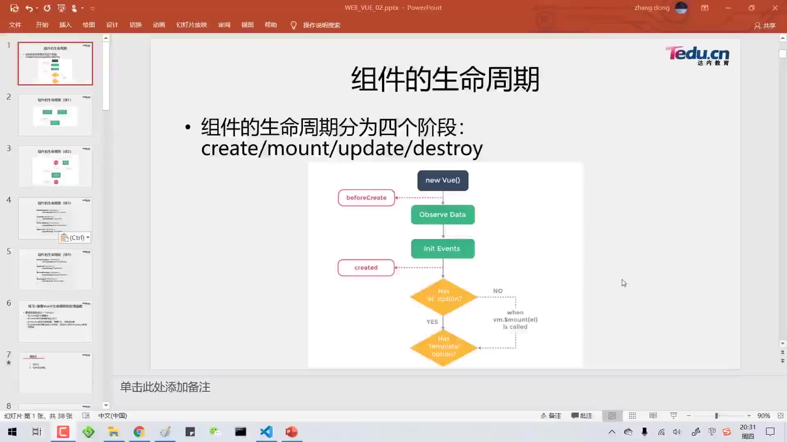The image size is (787, 442).
Task: Click 共享 (Share) button top right
Action: [767, 25]
